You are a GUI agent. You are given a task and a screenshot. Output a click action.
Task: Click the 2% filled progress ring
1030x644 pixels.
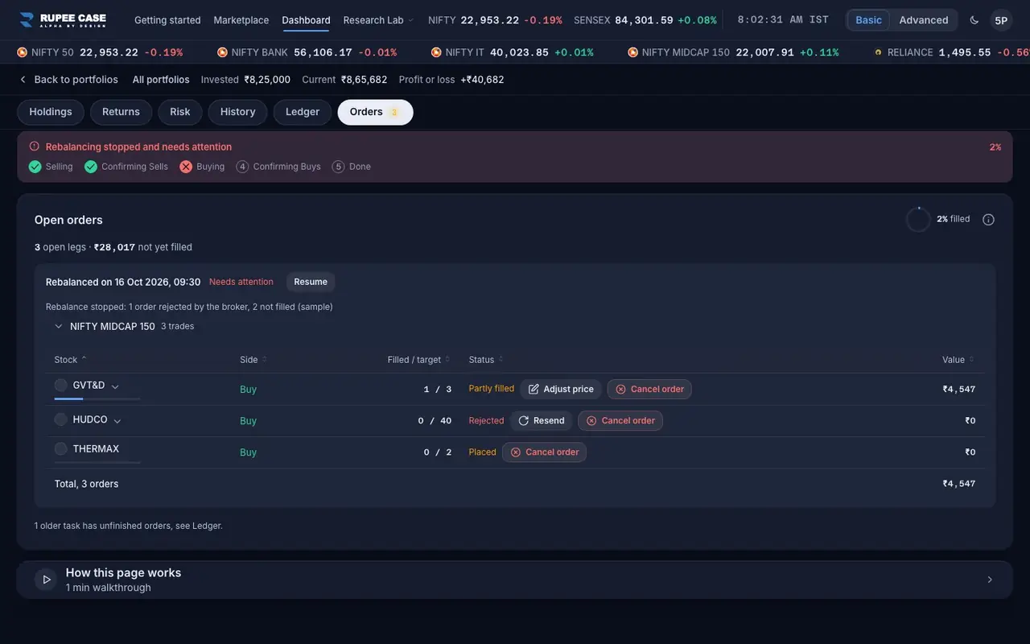(918, 220)
